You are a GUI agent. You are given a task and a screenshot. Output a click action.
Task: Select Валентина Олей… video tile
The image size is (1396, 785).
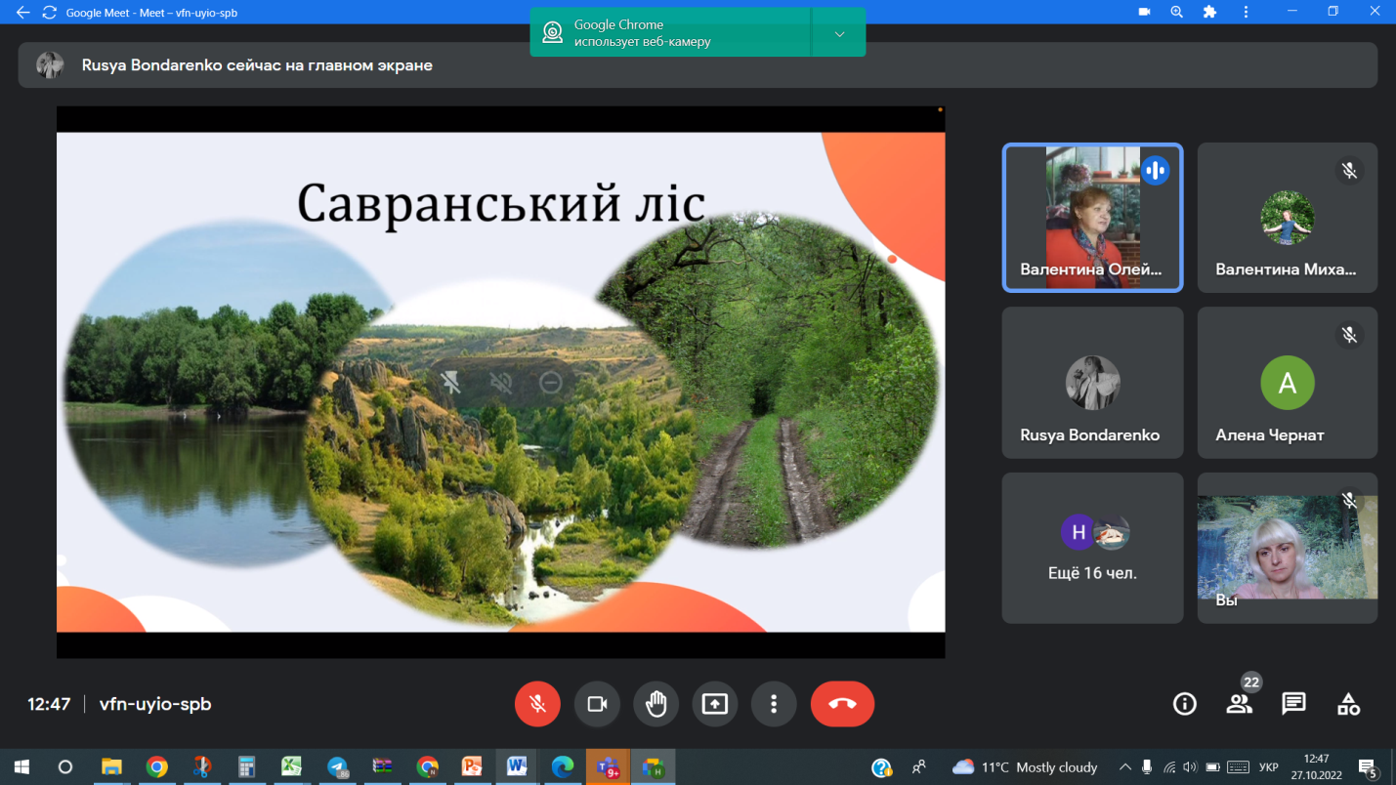[x=1092, y=218]
